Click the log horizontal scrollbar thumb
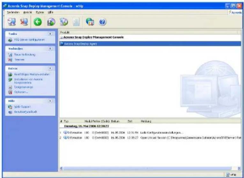 (147, 168)
